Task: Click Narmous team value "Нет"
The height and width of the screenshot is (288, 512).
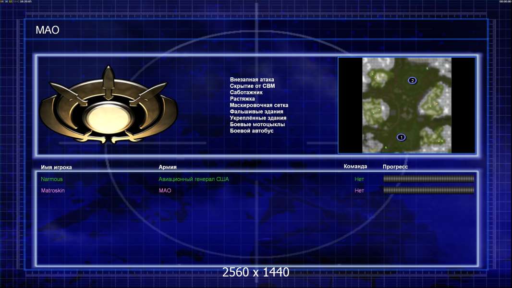Action: (359, 179)
